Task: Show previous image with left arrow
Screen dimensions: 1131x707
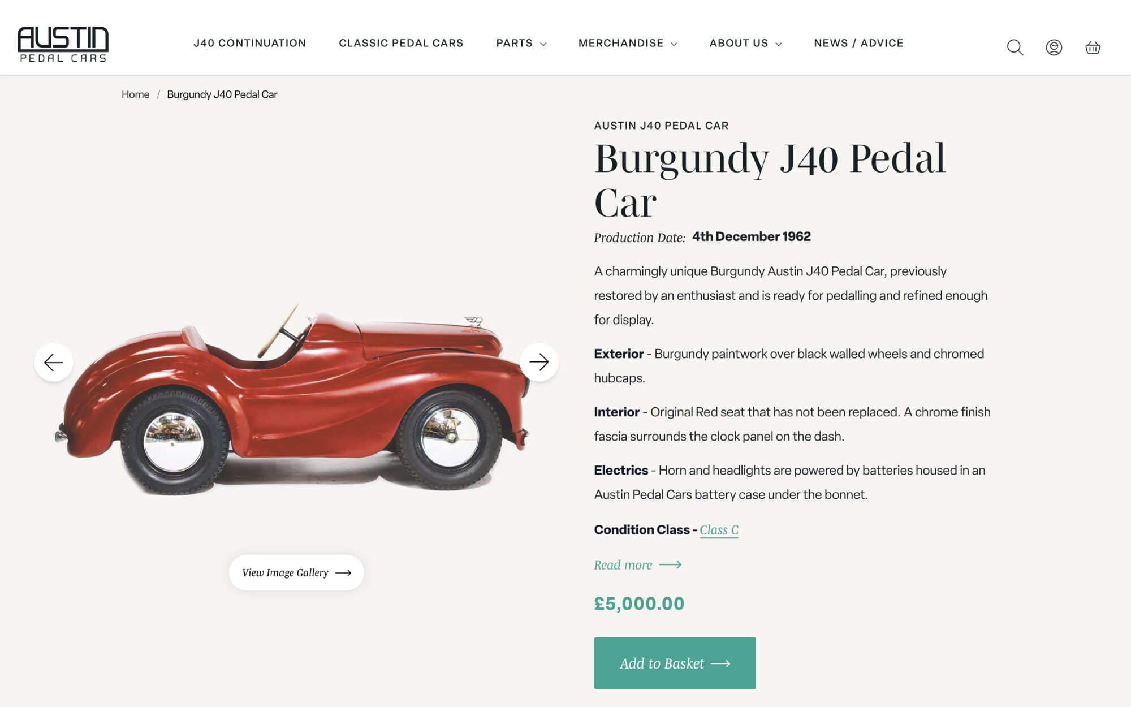Action: coord(54,362)
